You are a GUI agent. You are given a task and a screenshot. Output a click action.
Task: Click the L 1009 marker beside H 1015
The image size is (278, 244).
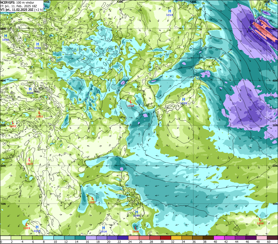27,226
